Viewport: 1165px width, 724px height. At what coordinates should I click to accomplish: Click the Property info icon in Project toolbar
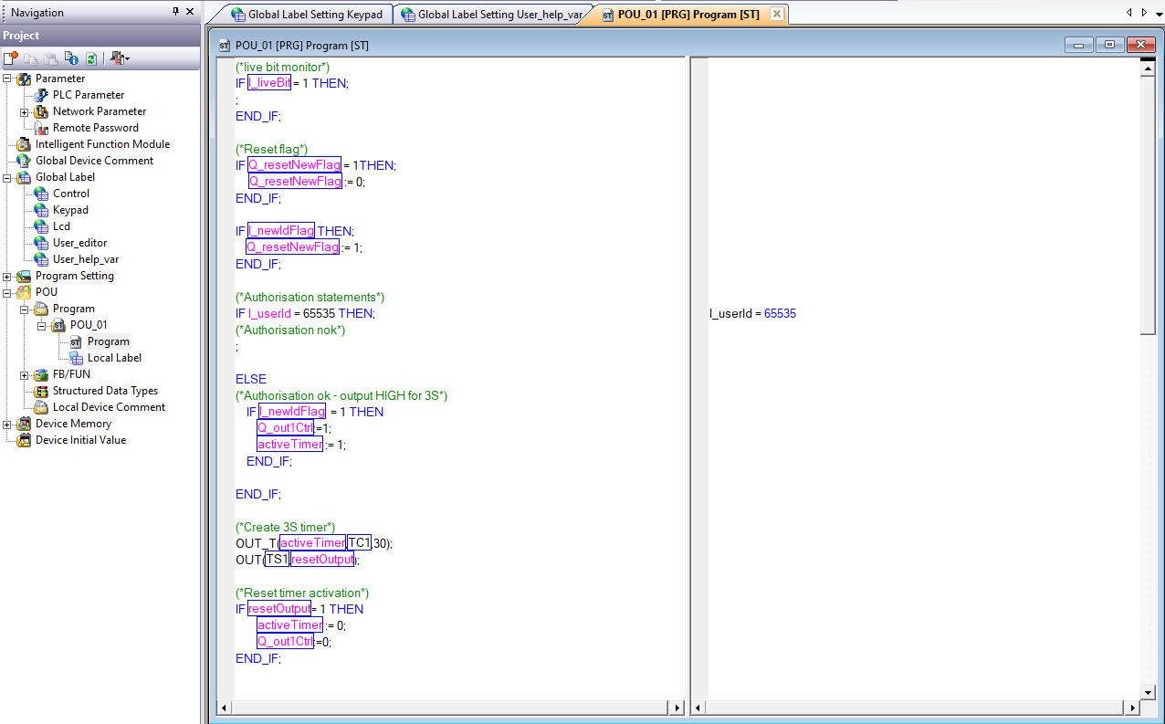click(72, 58)
